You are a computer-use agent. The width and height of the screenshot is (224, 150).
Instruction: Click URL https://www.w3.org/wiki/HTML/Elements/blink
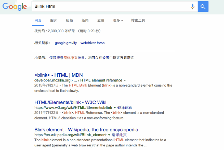[x=73, y=108]
